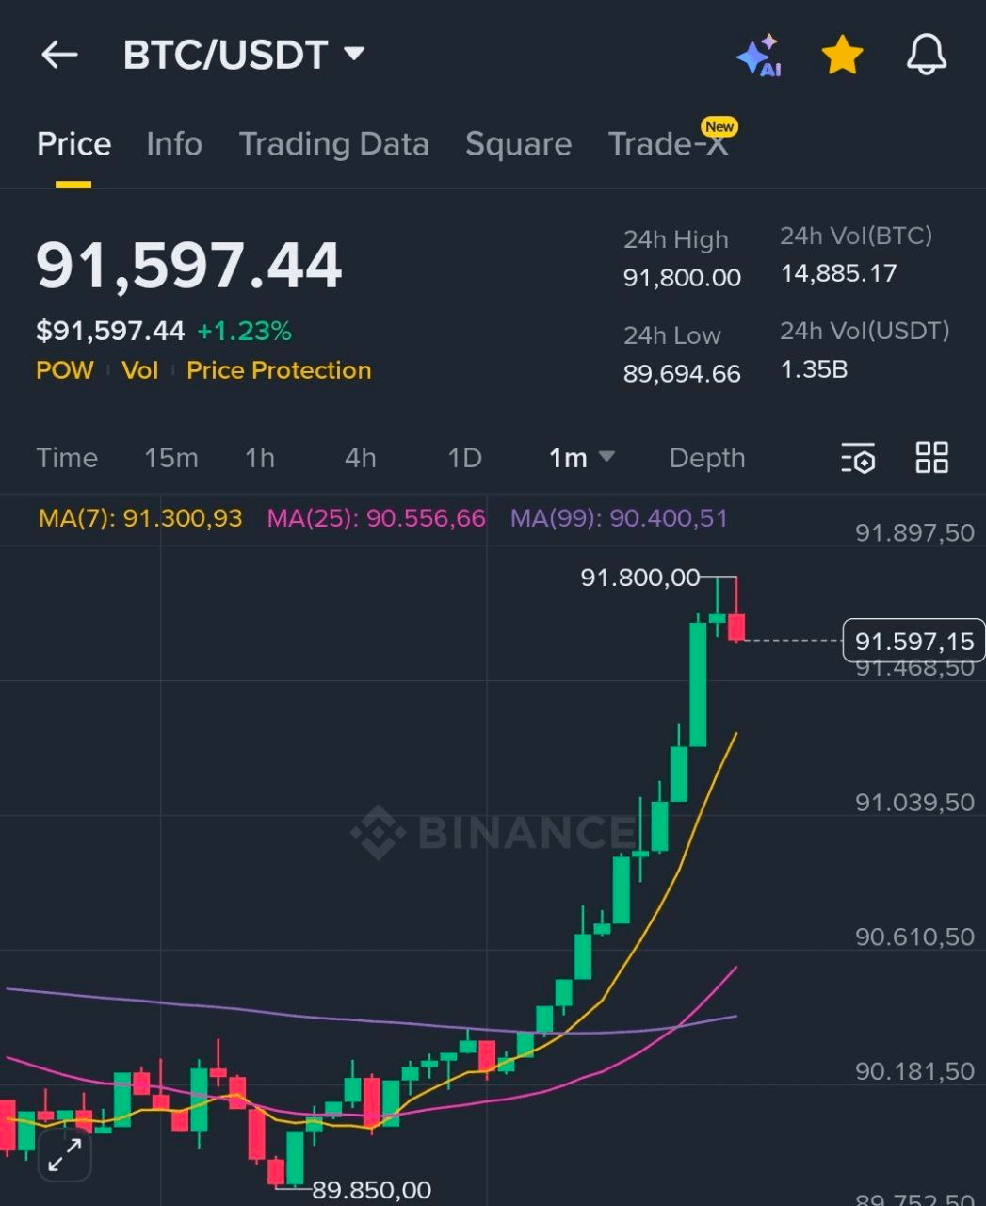The height and width of the screenshot is (1206, 986).
Task: Show the Depth chart view
Action: tap(706, 458)
